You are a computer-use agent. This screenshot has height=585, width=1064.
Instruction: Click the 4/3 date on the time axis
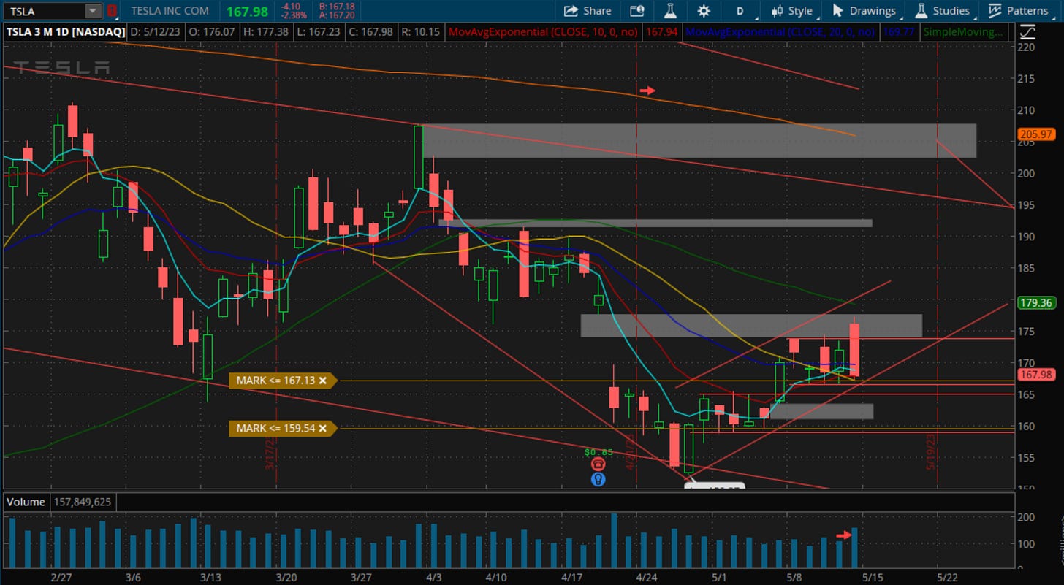(x=434, y=576)
